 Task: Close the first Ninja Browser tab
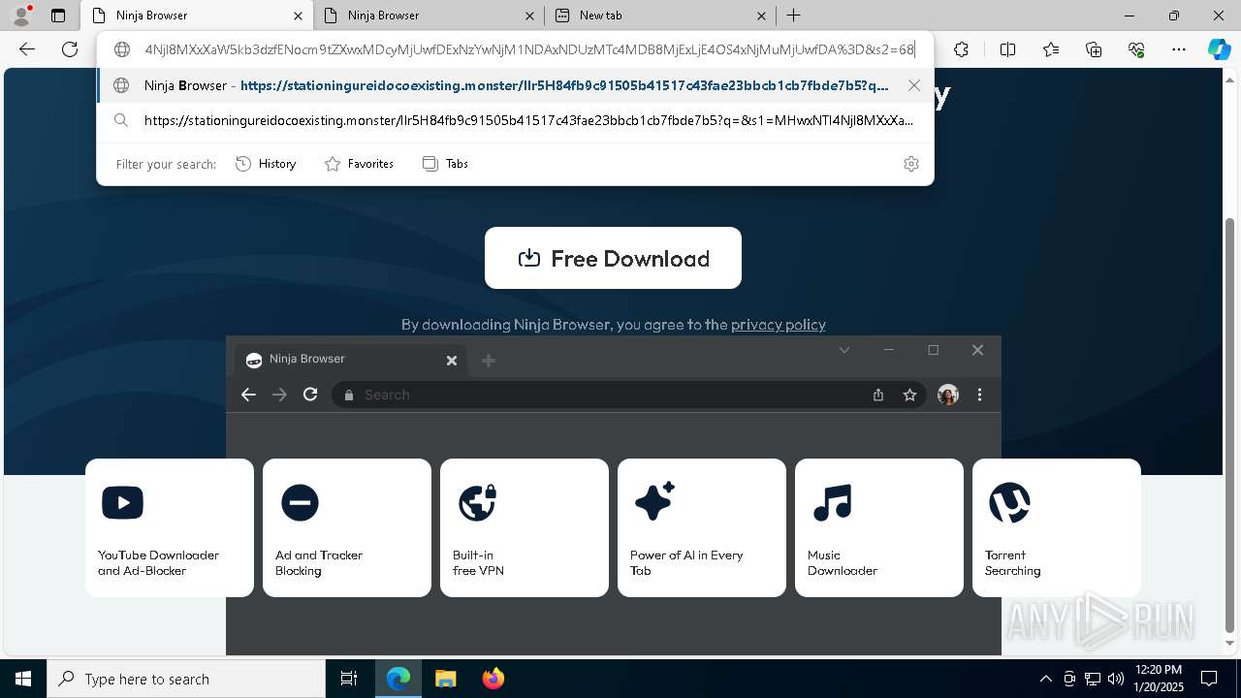pos(298,16)
